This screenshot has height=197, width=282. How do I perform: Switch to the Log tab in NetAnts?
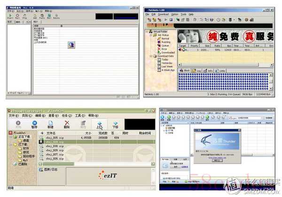coord(198,71)
